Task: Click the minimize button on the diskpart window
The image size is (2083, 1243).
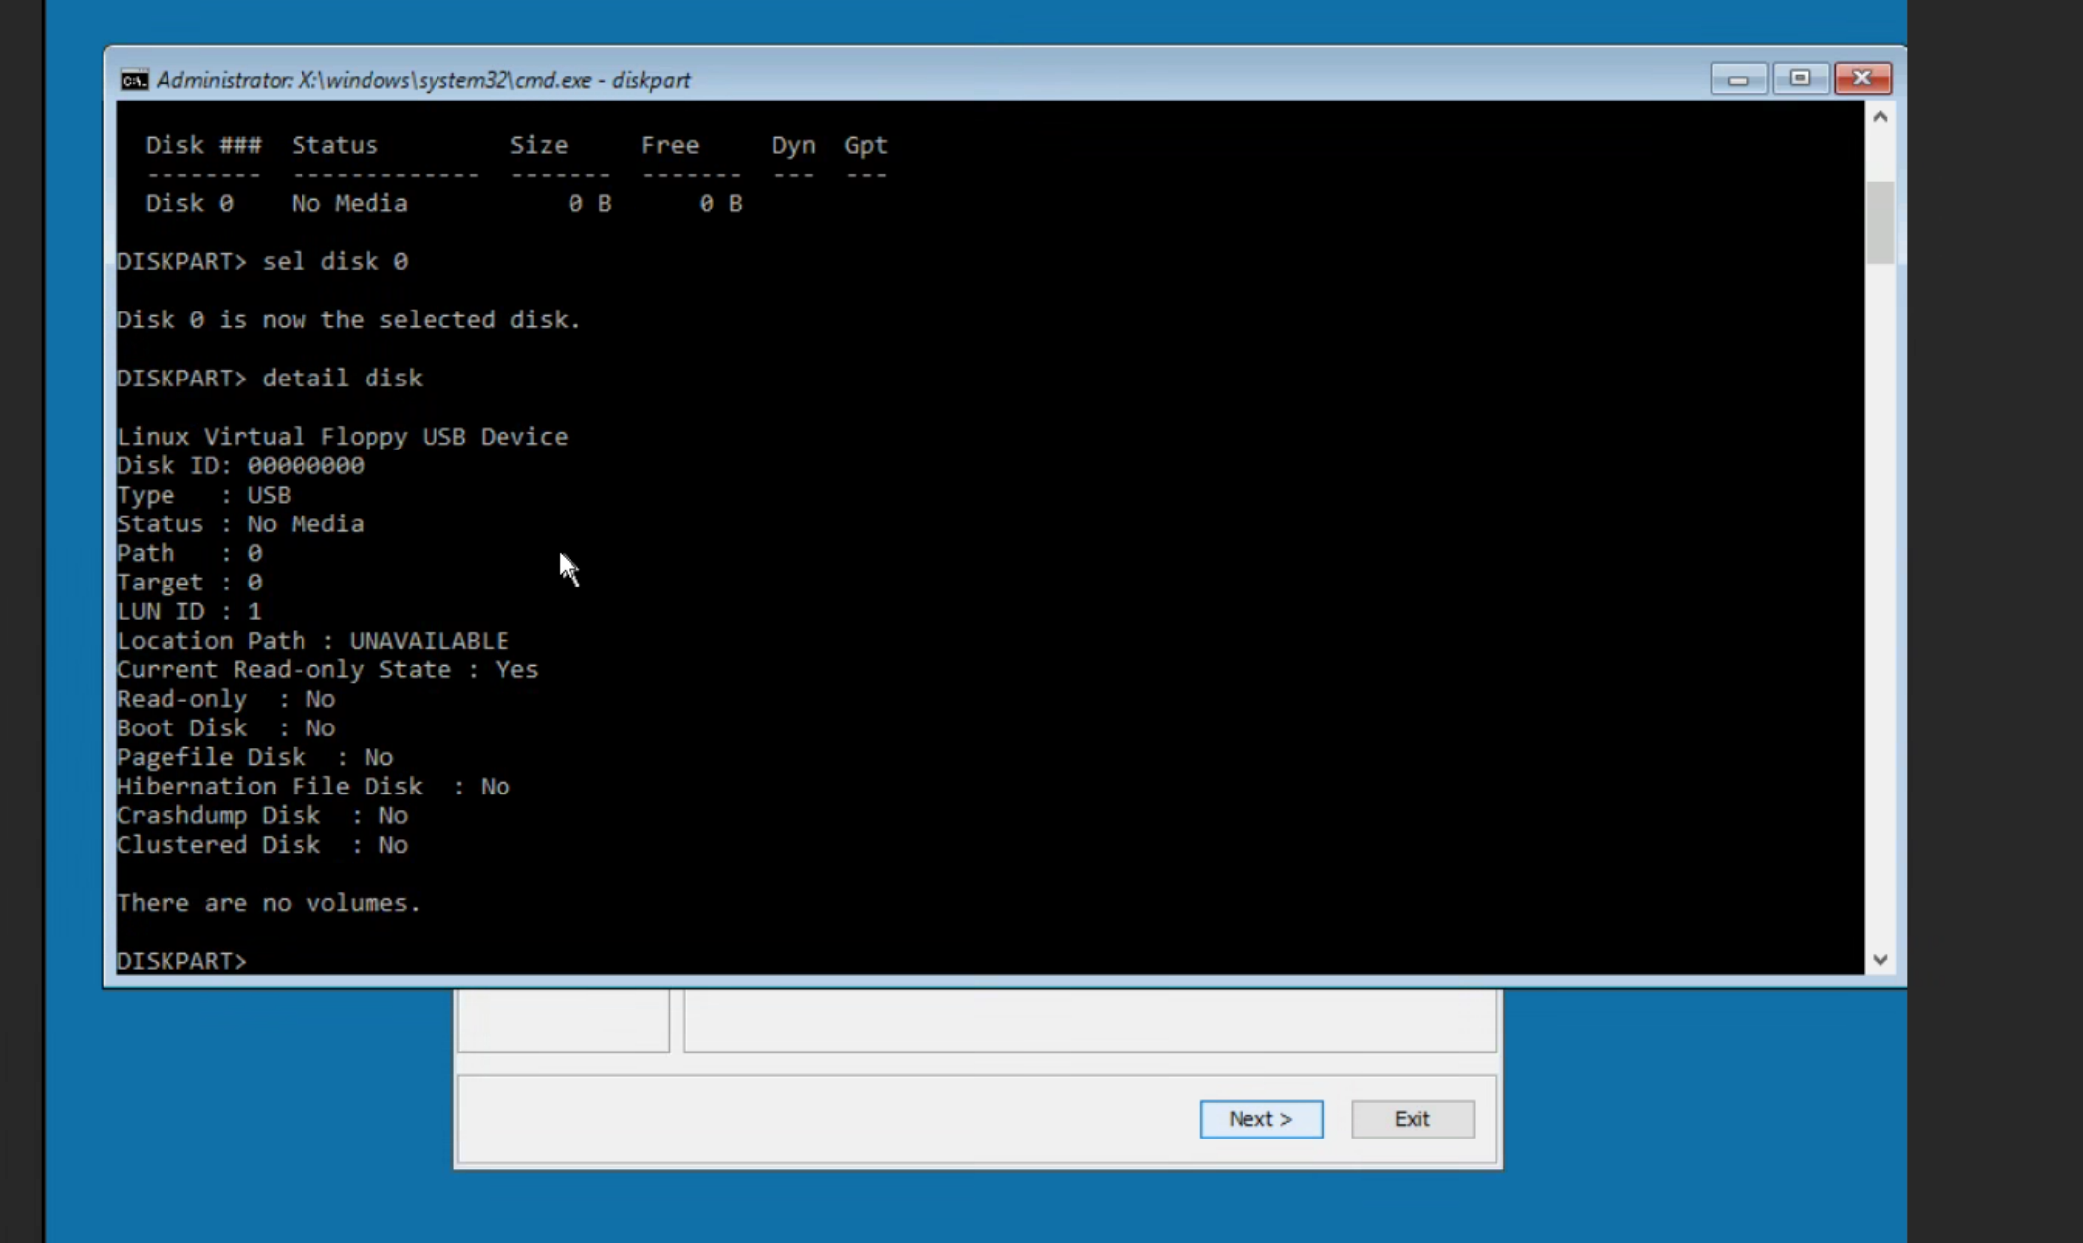Action: pyautogui.click(x=1737, y=79)
